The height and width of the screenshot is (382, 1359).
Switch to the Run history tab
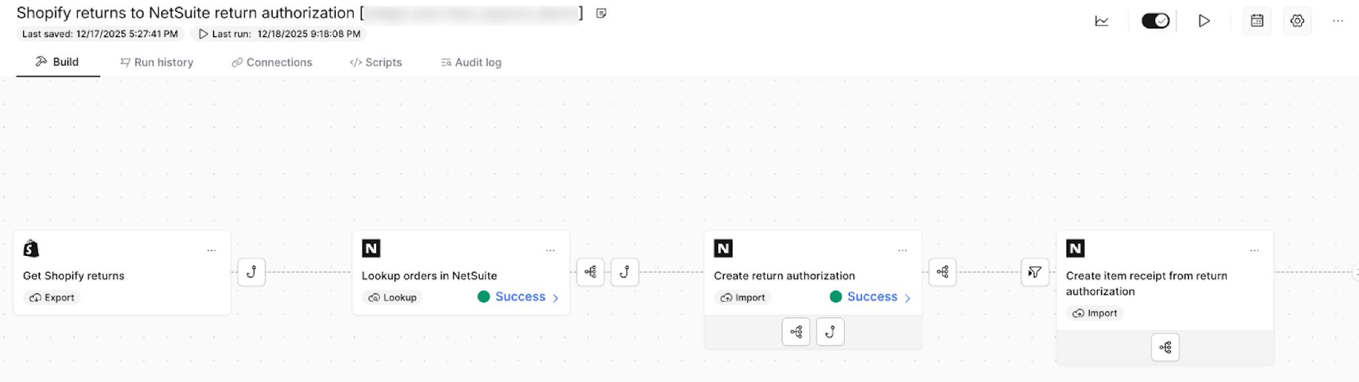point(157,62)
